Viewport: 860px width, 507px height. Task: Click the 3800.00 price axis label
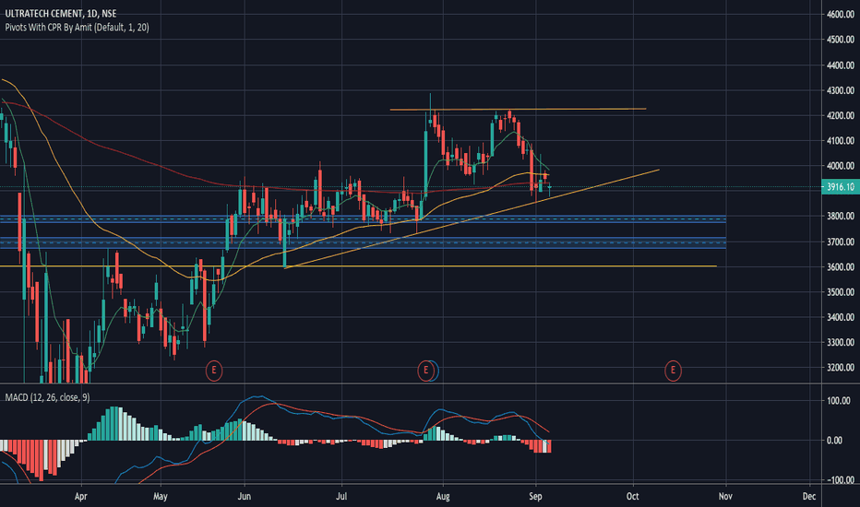click(841, 217)
